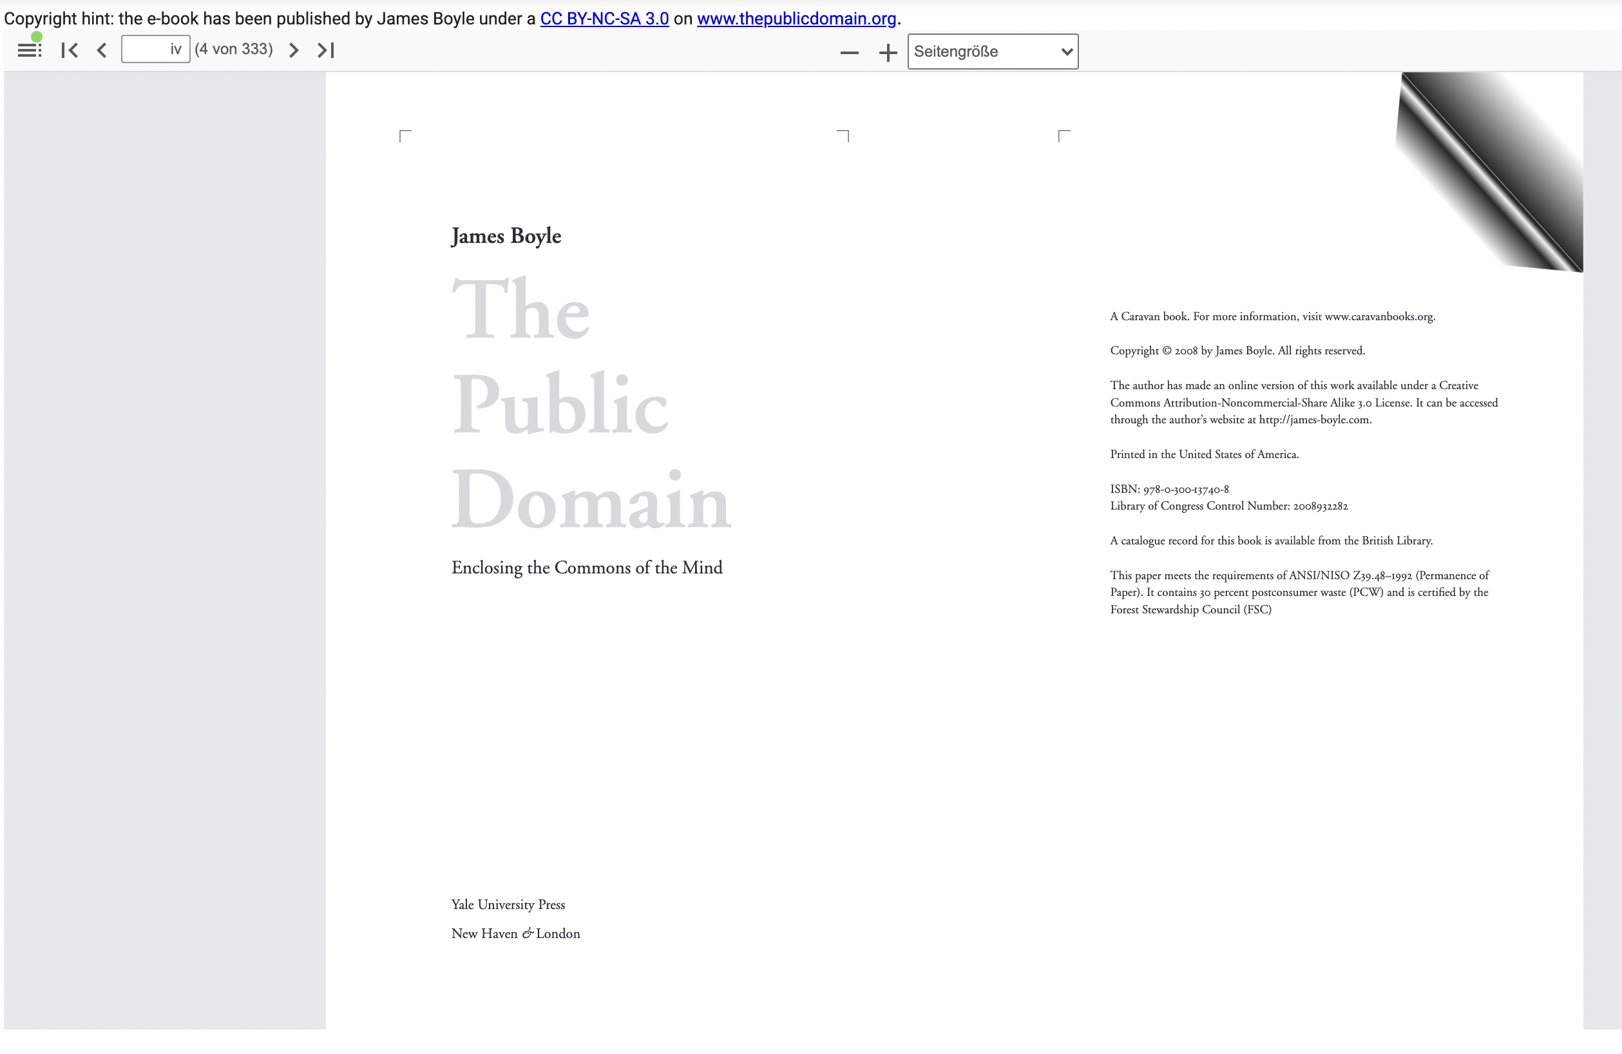Click the large 'Public' title word
1622x1054 pixels.
[560, 403]
